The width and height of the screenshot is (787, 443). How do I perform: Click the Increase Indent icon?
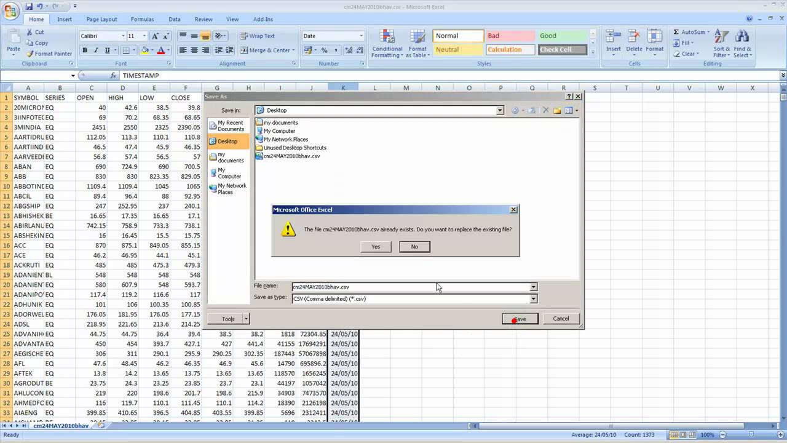click(229, 50)
